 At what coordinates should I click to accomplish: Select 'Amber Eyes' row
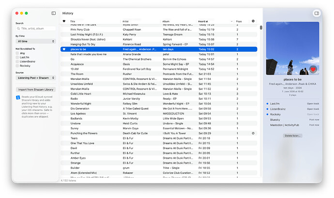click(x=159, y=158)
